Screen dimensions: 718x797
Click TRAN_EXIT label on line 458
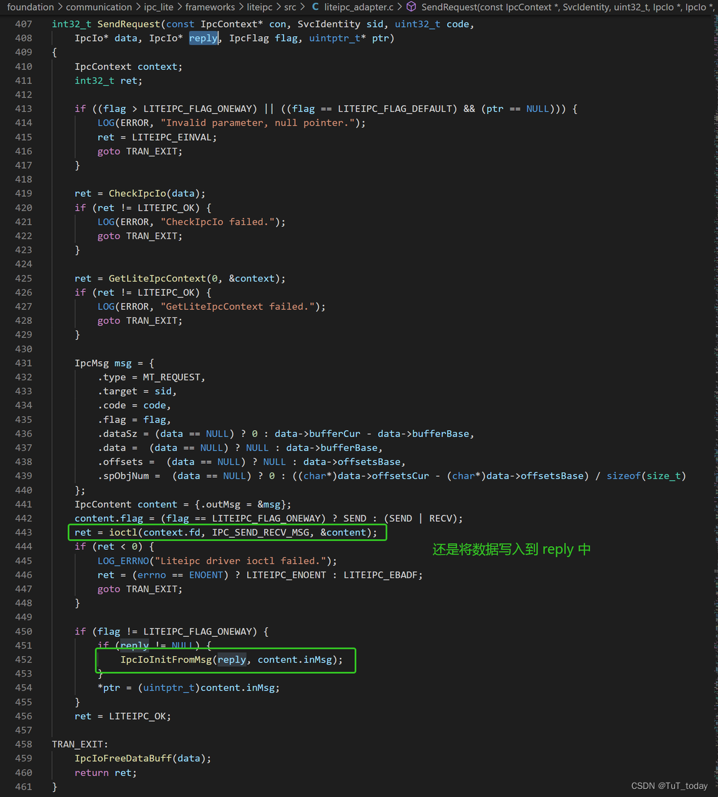(x=78, y=744)
